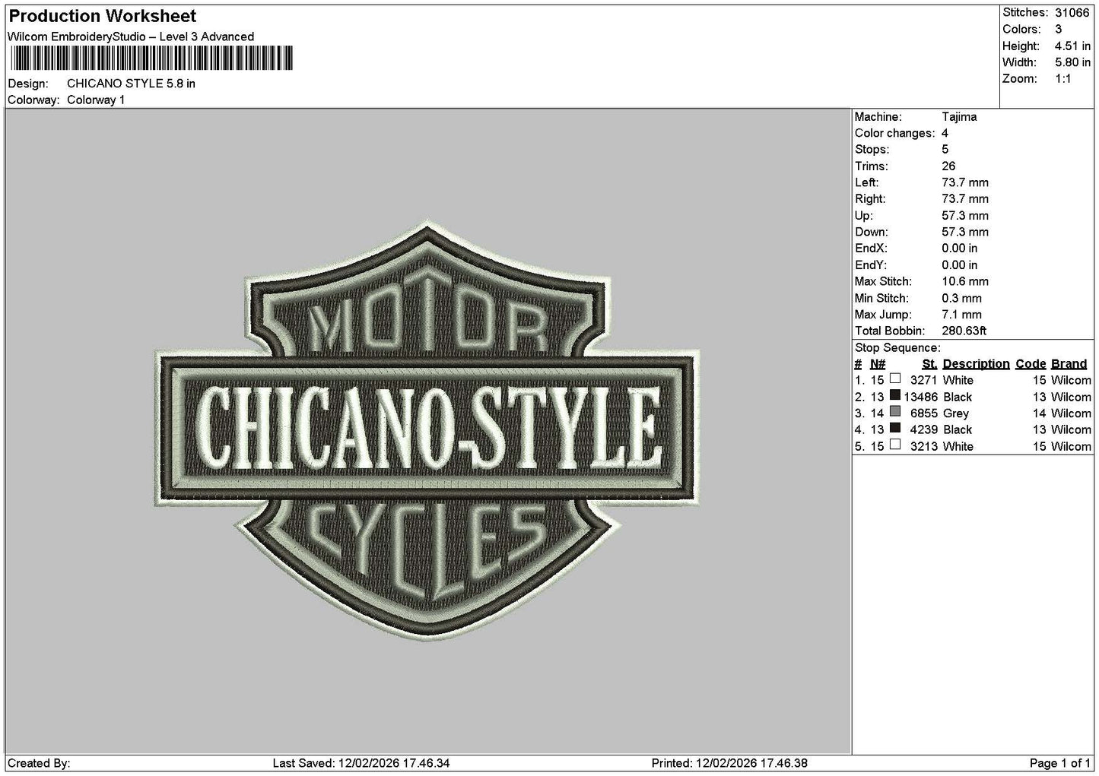Click the Stitches value 31066
The width and height of the screenshot is (1099, 776).
(x=1072, y=13)
